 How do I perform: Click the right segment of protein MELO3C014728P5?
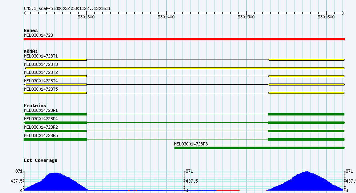[306, 139]
